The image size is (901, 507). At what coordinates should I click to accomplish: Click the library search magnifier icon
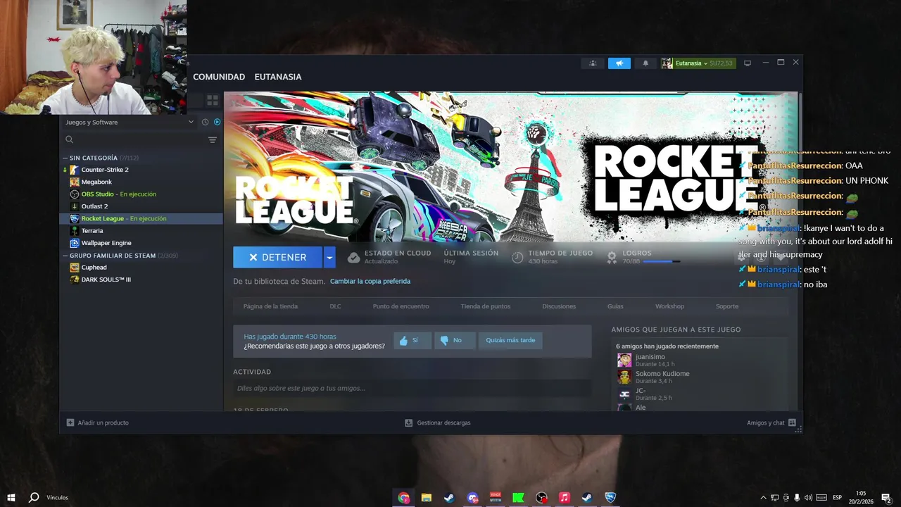69,139
